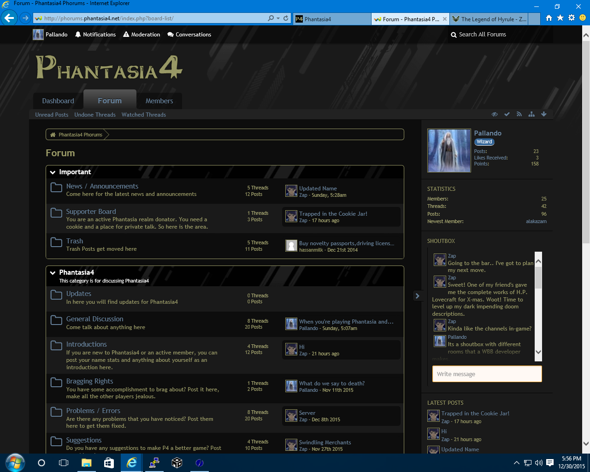Screen dimensions: 590x472
Task: Click the sitemap icon in forum toolbar
Action: click(531, 114)
